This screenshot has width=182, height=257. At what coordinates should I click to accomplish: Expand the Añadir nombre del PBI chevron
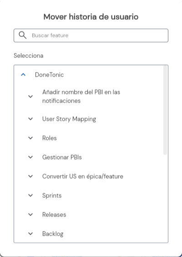pos(30,97)
